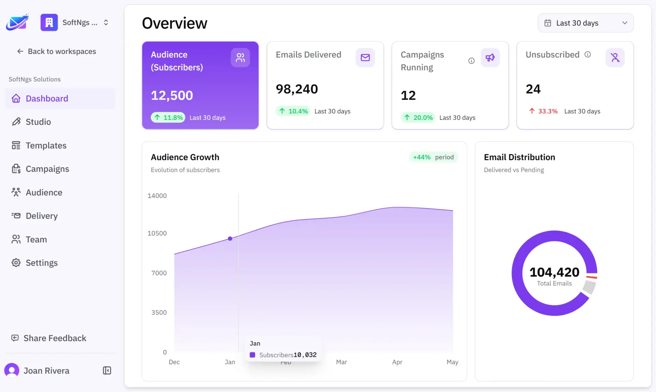Viewport: 656px width, 392px height.
Task: Click the Audience sidebar icon
Action: point(16,192)
